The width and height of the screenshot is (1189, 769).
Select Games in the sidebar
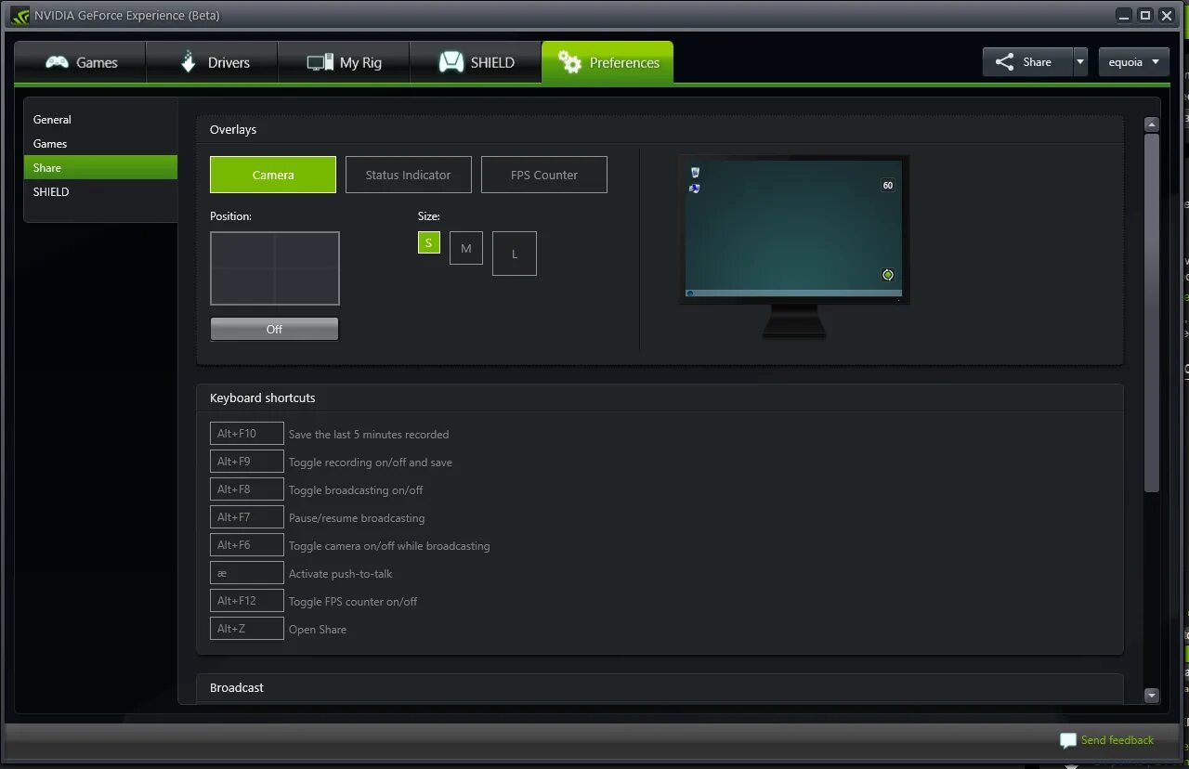pos(100,143)
